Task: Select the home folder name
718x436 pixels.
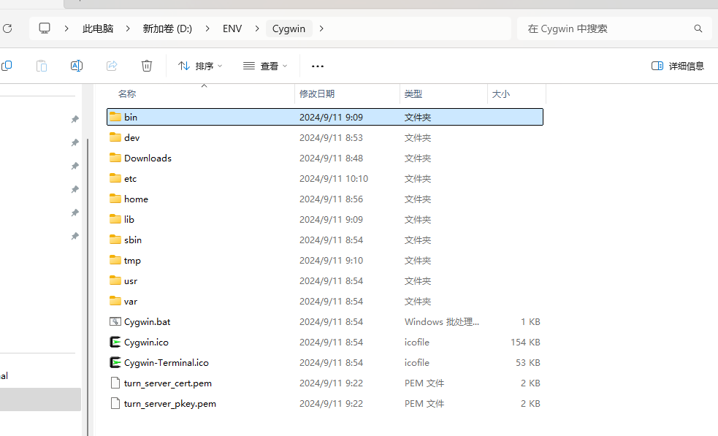Action: [x=136, y=199]
